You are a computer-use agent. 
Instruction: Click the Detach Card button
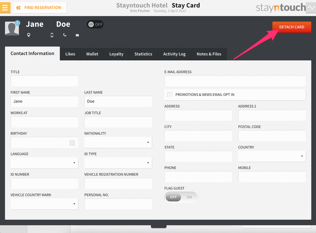tap(292, 27)
